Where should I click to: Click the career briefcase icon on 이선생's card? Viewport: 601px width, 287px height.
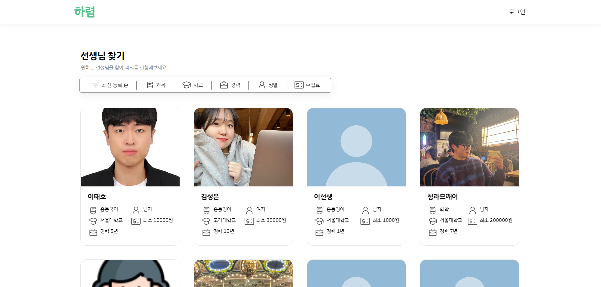(319, 232)
